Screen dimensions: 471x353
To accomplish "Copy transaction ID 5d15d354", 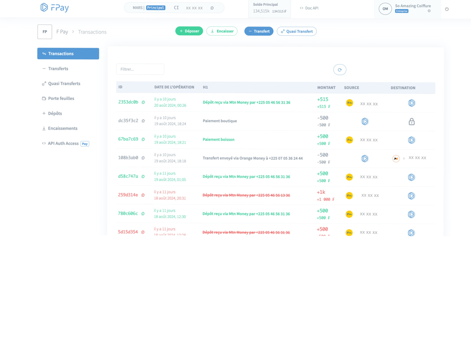I will point(143,232).
